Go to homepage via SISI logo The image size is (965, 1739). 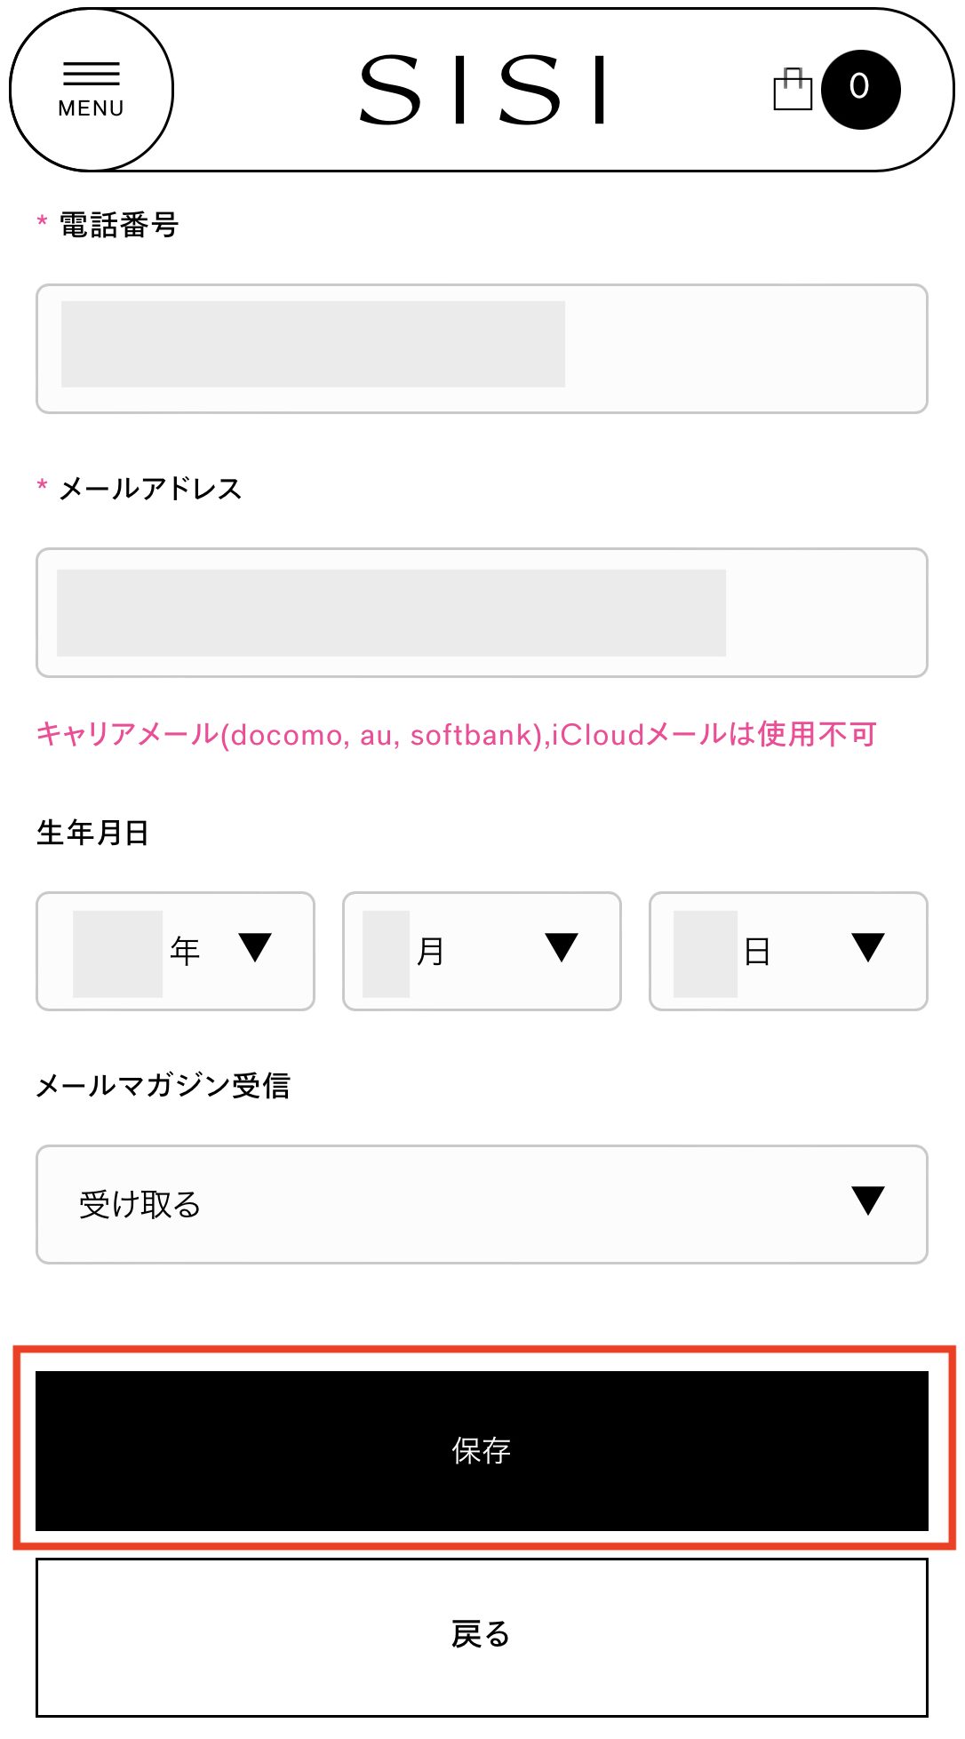[x=482, y=90]
